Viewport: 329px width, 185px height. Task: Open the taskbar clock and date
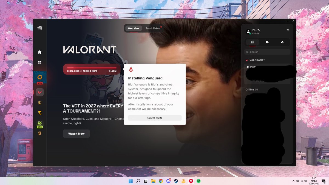(x=314, y=181)
